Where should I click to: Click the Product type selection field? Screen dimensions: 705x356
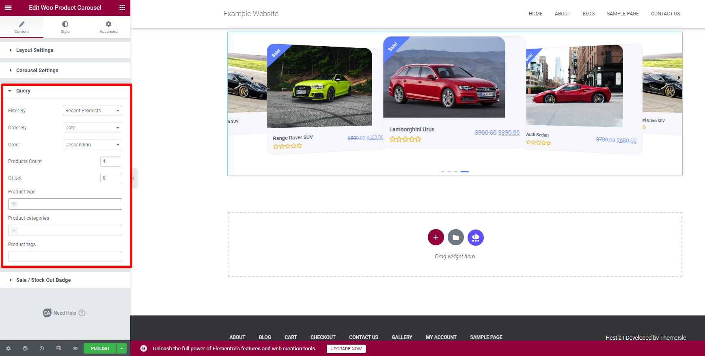pyautogui.click(x=65, y=204)
